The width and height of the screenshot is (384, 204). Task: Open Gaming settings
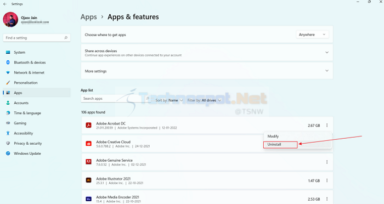(37, 123)
